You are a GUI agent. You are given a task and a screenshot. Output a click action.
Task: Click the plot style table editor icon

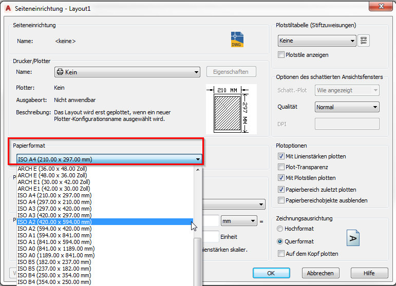click(x=364, y=41)
